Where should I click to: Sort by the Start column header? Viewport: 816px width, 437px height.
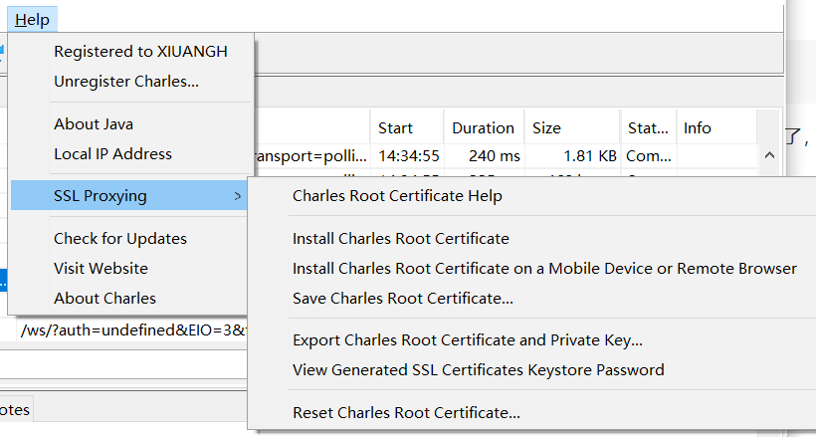pyautogui.click(x=395, y=128)
